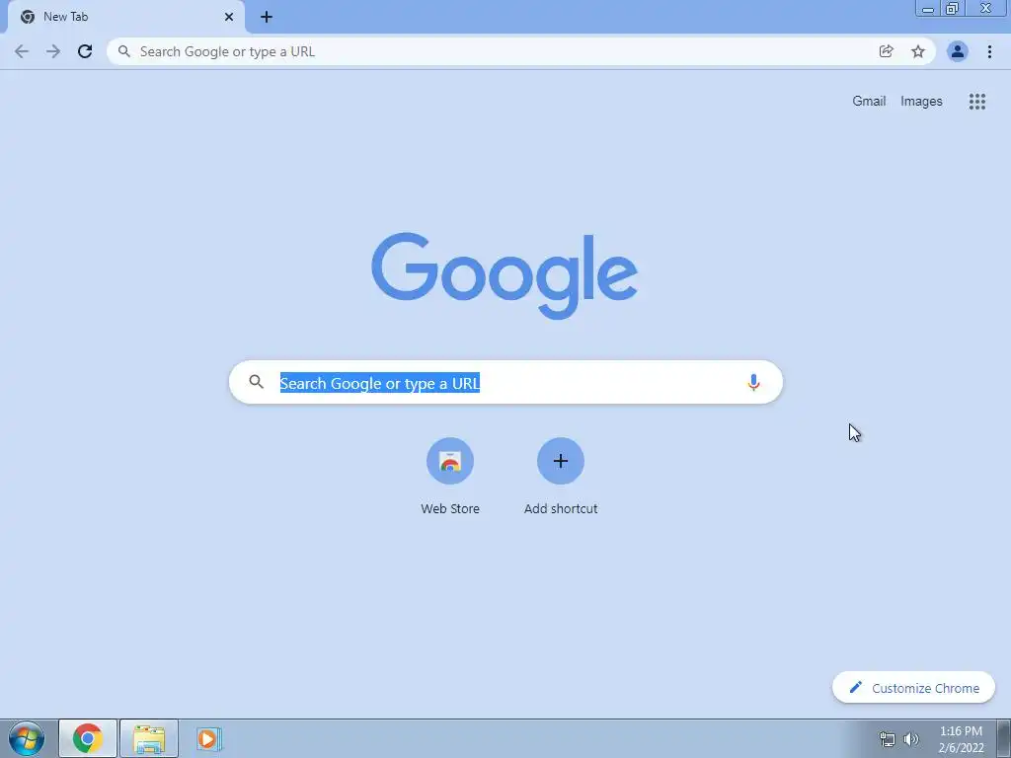The image size is (1011, 758).
Task: Open the profile avatar menu
Action: coord(957,51)
